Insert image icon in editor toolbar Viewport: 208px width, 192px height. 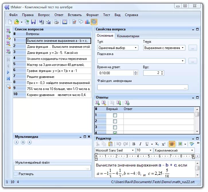(180, 144)
